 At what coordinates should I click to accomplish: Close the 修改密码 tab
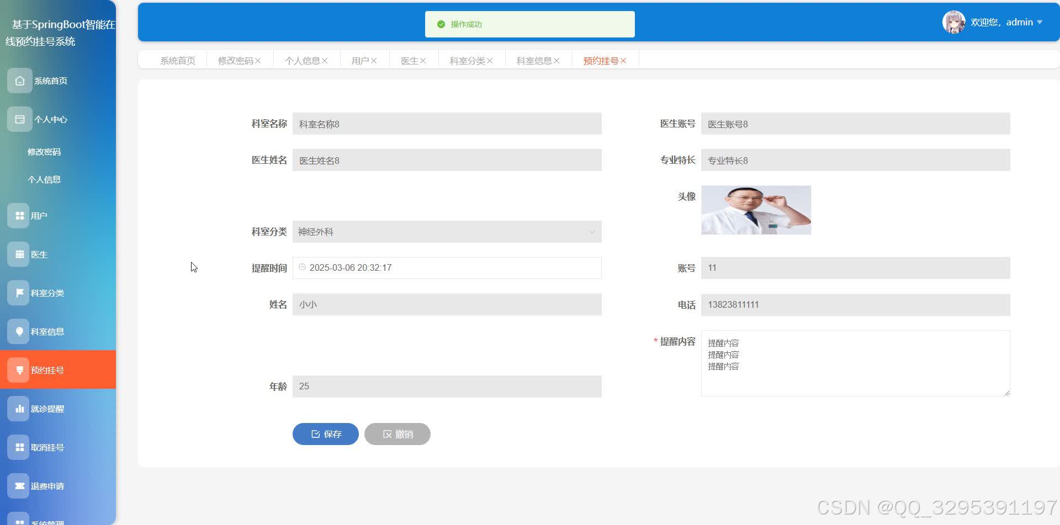pos(258,61)
